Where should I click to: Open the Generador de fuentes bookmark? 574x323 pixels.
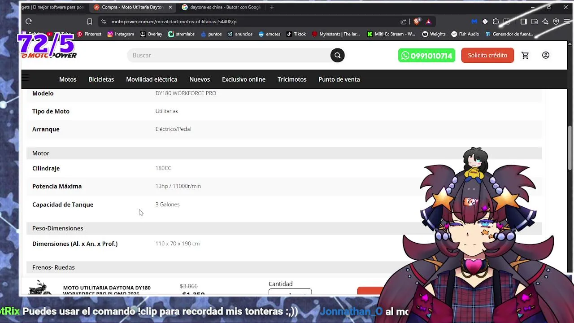pyautogui.click(x=509, y=34)
